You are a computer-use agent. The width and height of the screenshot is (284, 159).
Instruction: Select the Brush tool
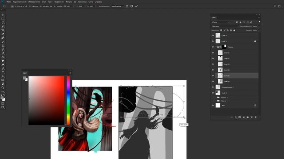tap(3, 42)
